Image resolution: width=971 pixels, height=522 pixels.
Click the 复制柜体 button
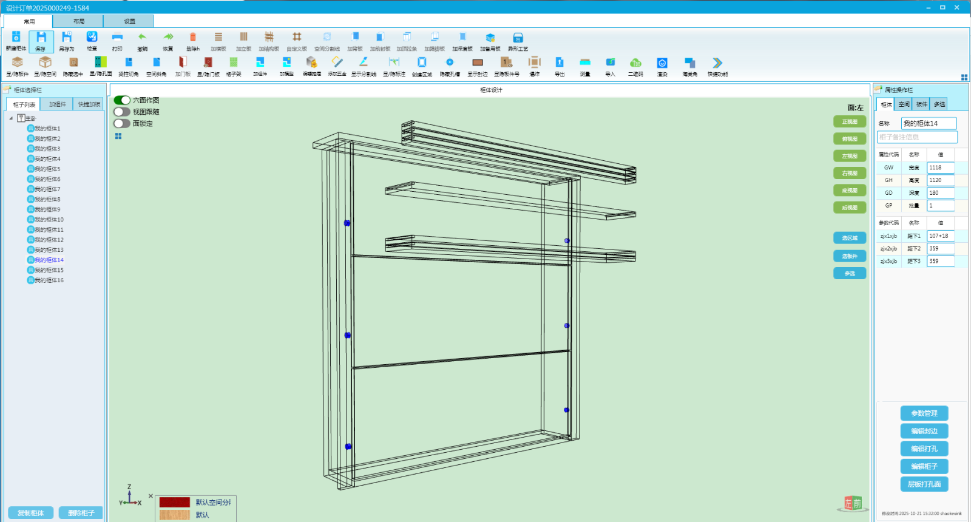[x=31, y=513]
